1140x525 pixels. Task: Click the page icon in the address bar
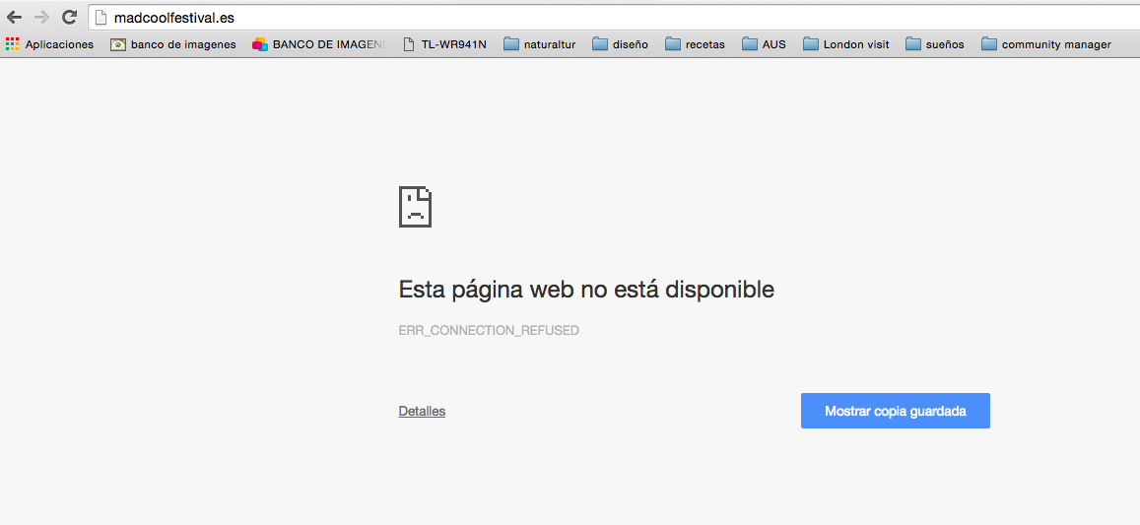coord(101,18)
